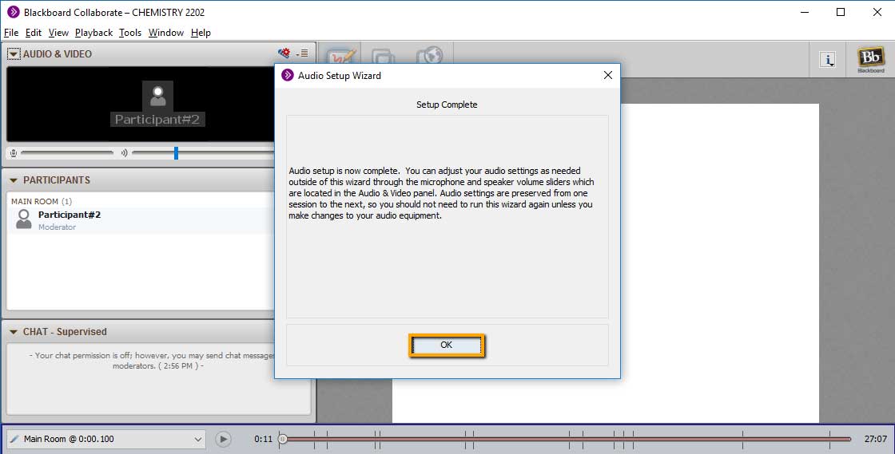Click the elapsed time 0:11
895x454 pixels.
pyautogui.click(x=263, y=439)
